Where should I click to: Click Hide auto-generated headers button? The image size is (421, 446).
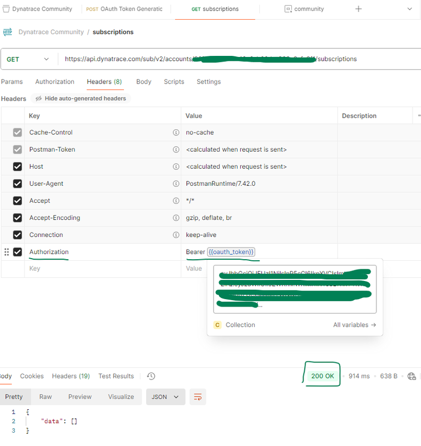click(x=81, y=98)
